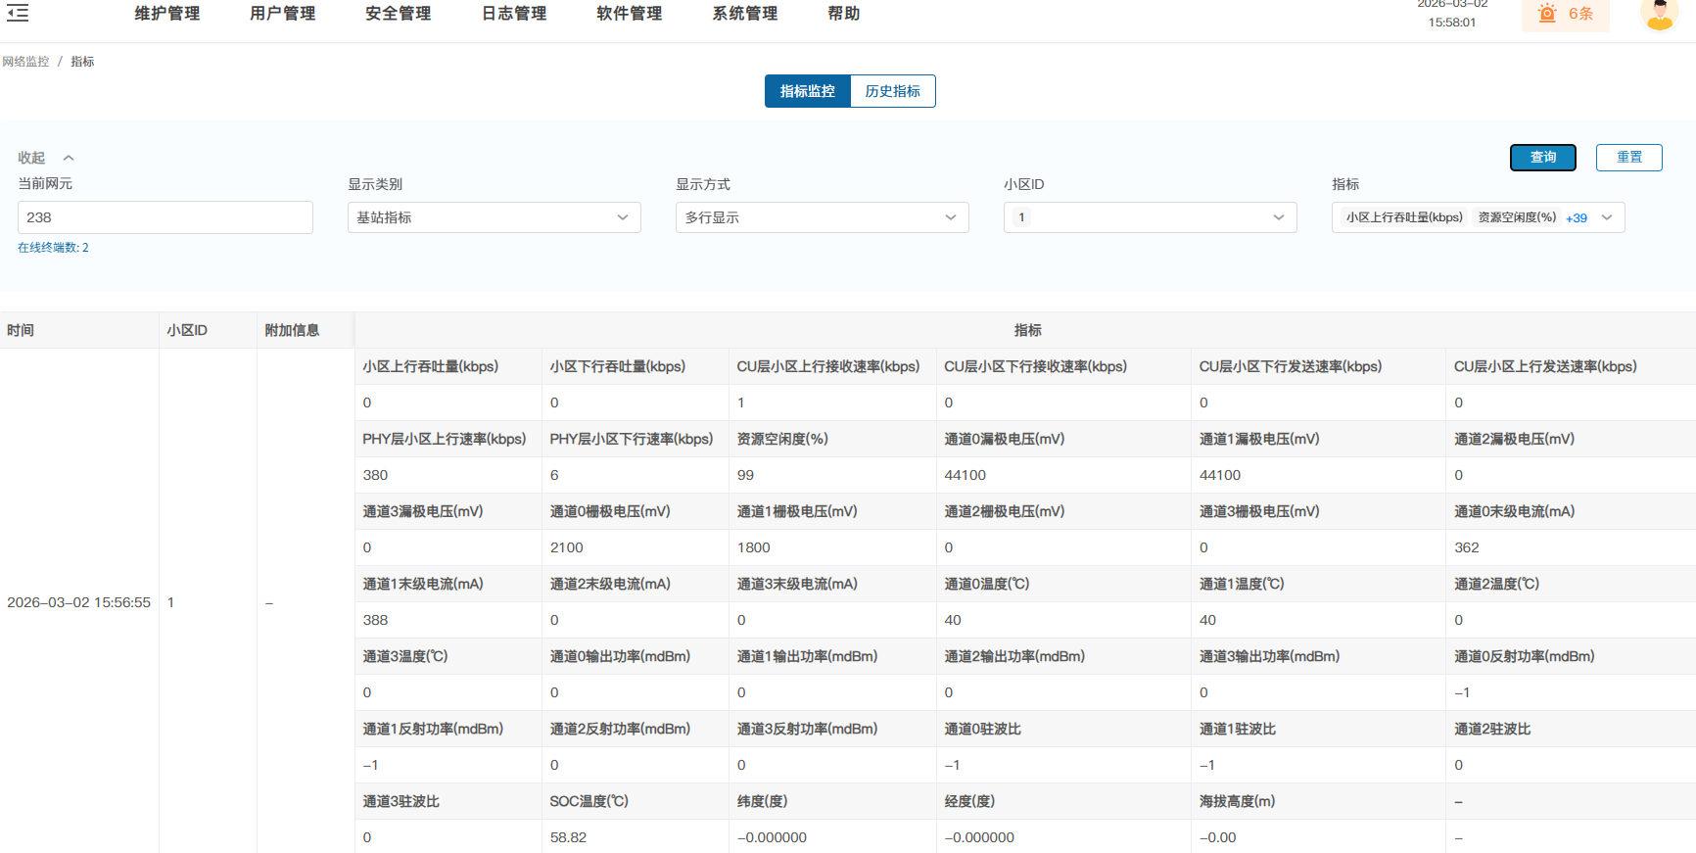Collapse the sidebar menu icon
The image size is (1696, 853).
[18, 14]
